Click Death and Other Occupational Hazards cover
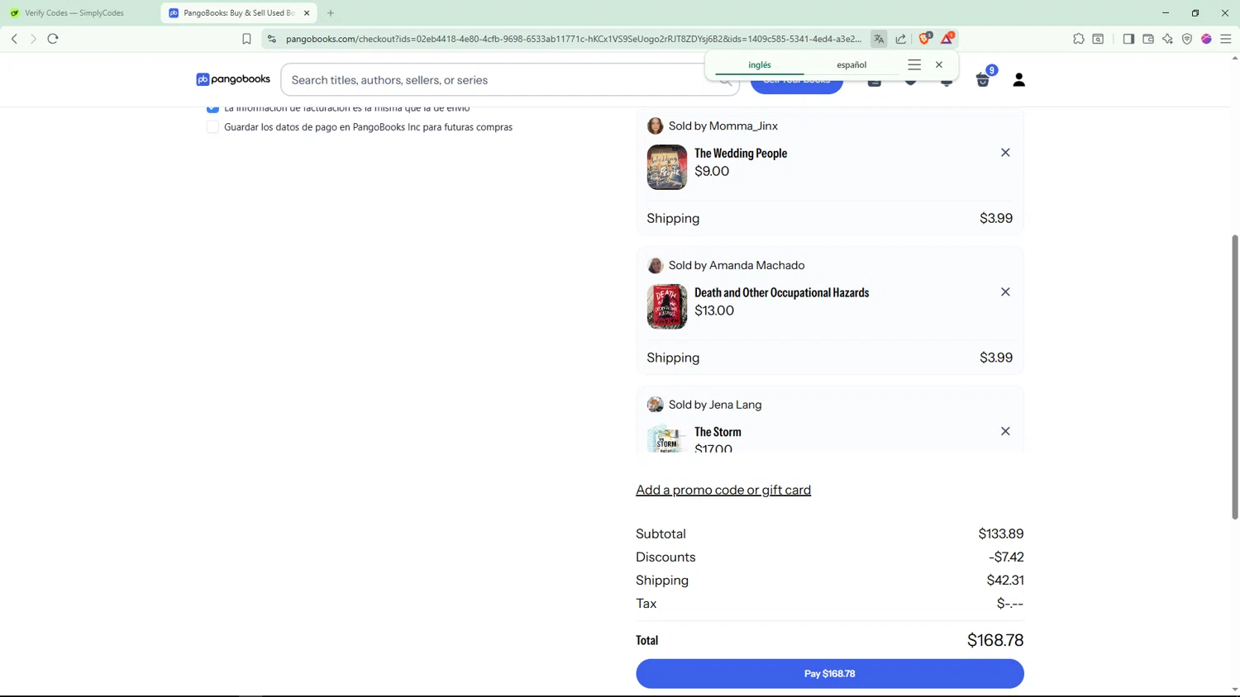This screenshot has height=697, width=1240. tap(667, 306)
